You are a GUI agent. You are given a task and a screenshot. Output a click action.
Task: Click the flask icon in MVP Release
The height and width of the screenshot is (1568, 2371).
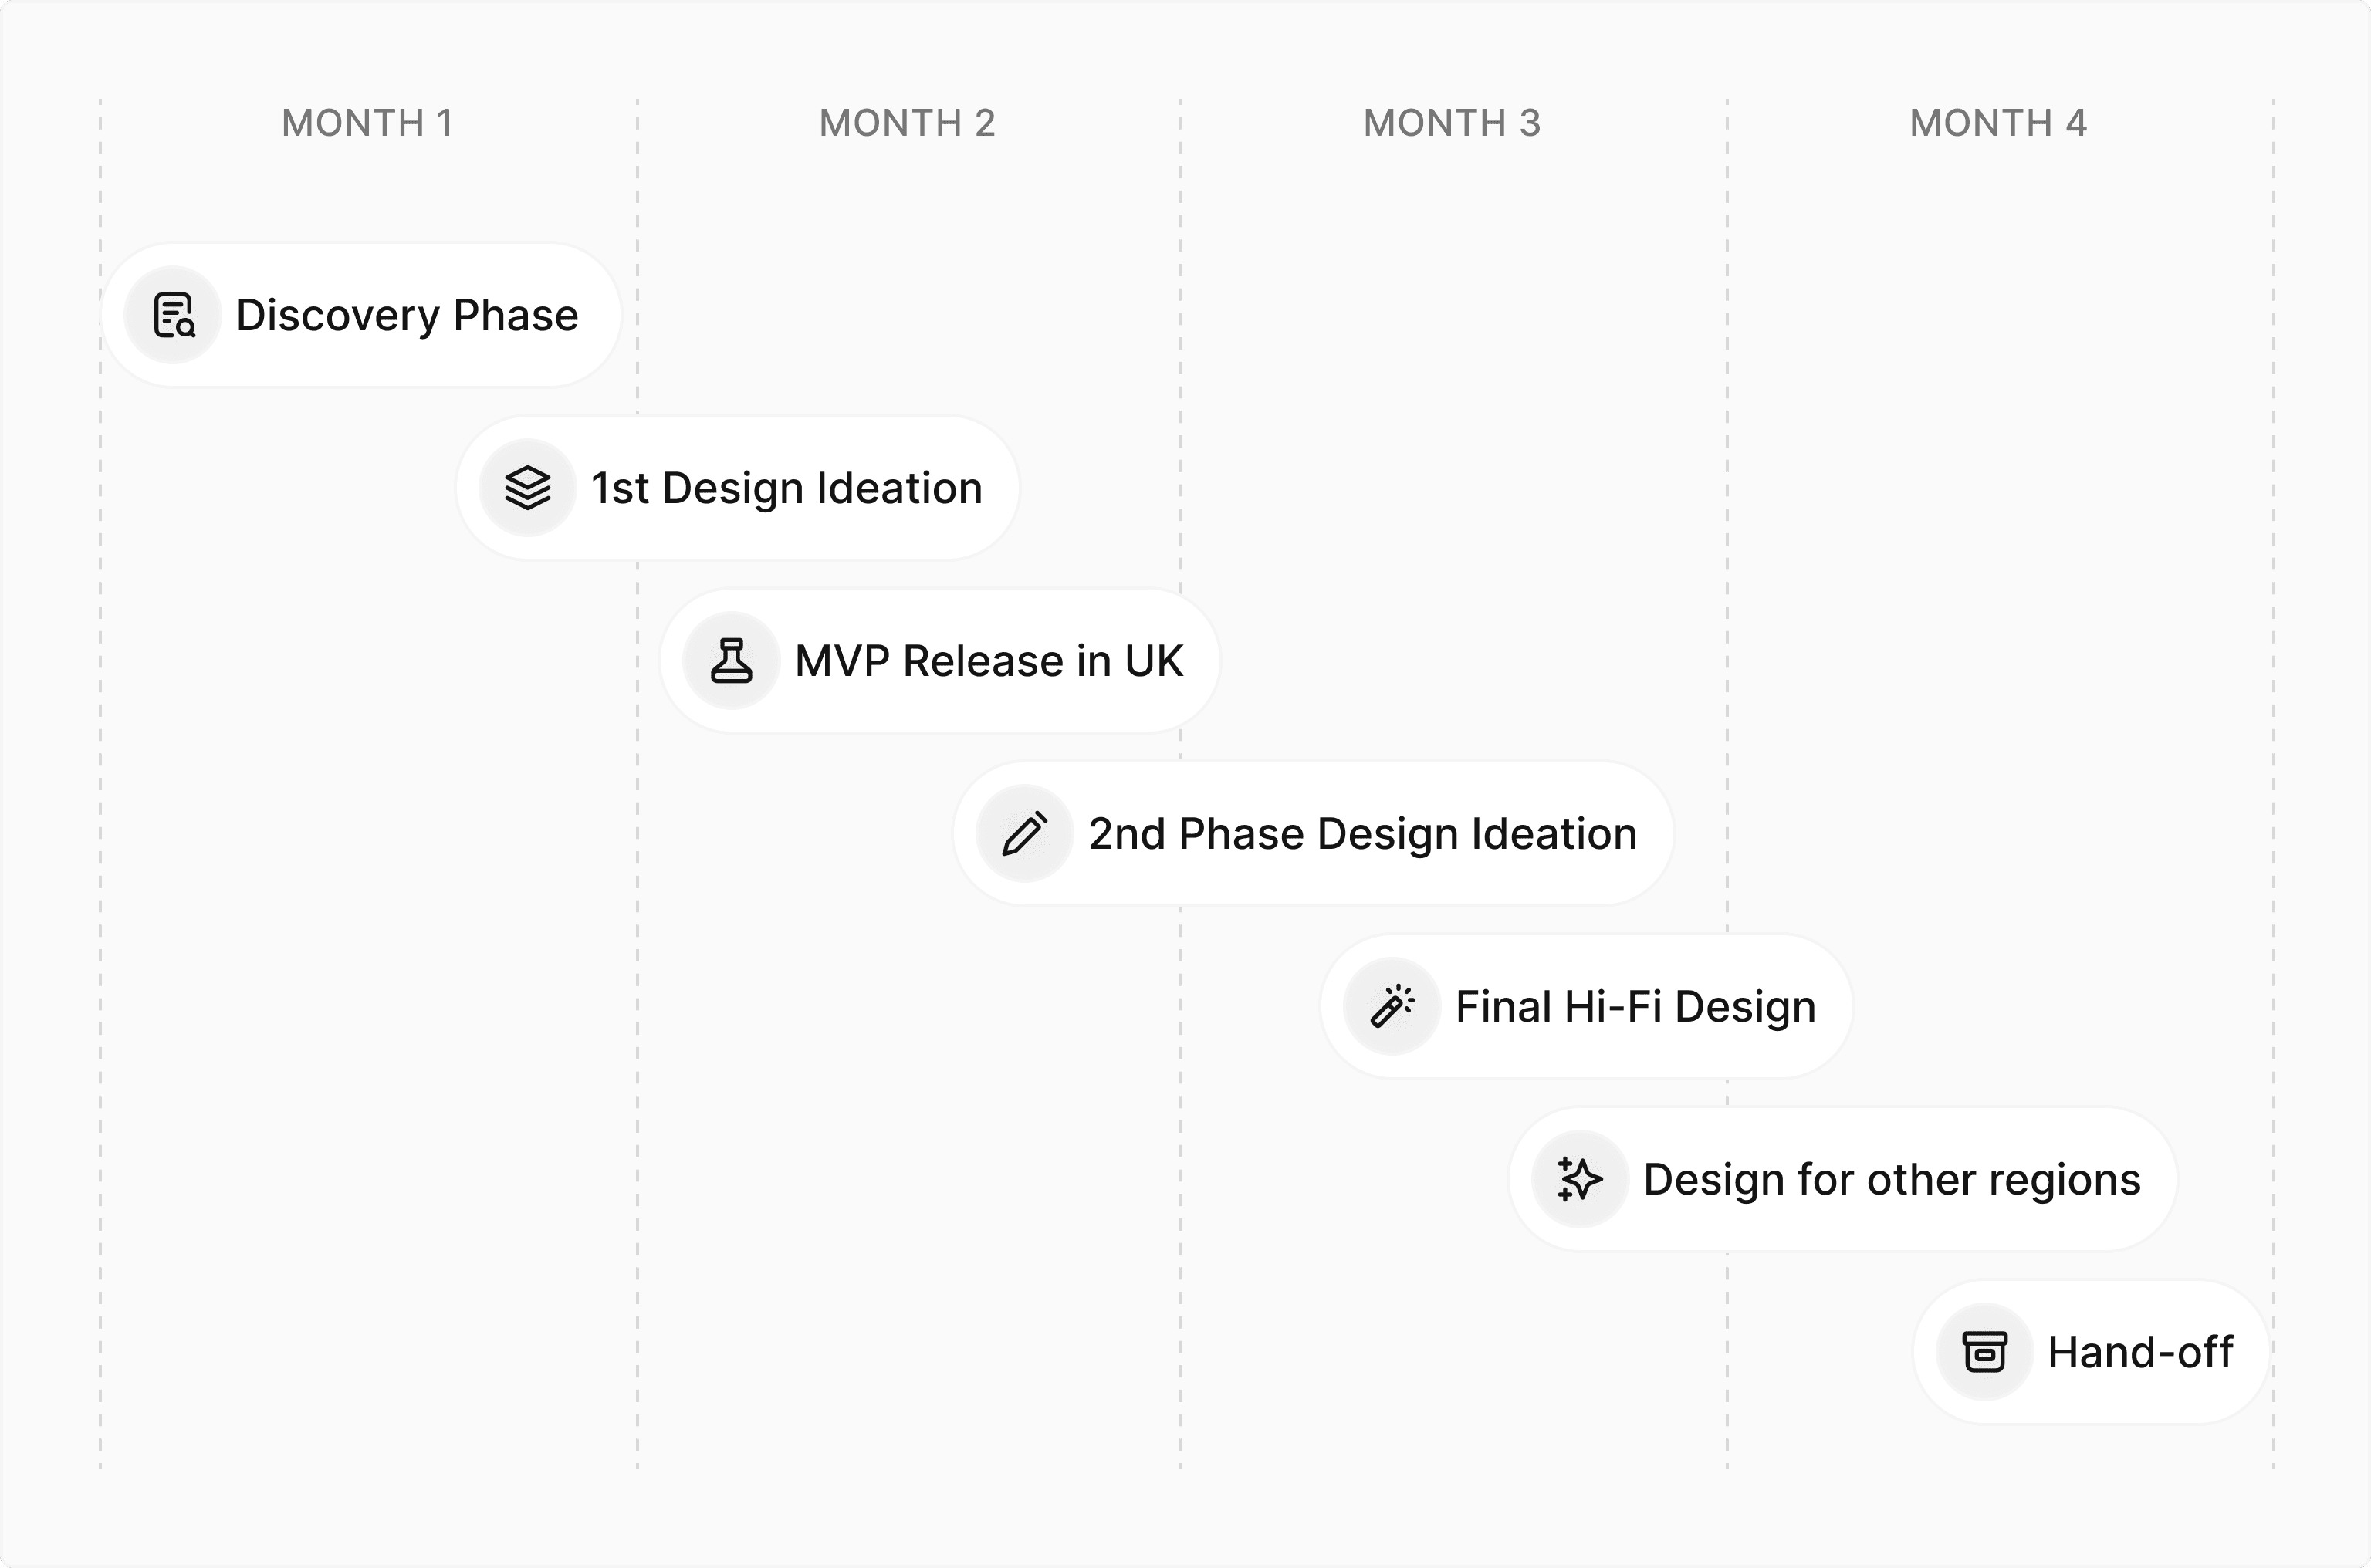click(x=732, y=661)
